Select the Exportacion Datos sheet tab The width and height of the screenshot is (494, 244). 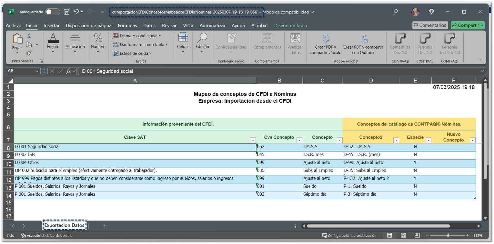point(65,225)
